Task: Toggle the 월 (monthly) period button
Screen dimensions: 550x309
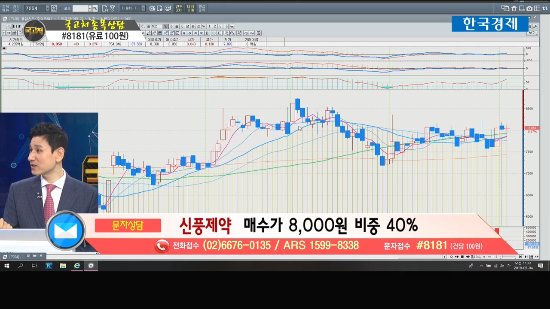Action: tap(177, 27)
